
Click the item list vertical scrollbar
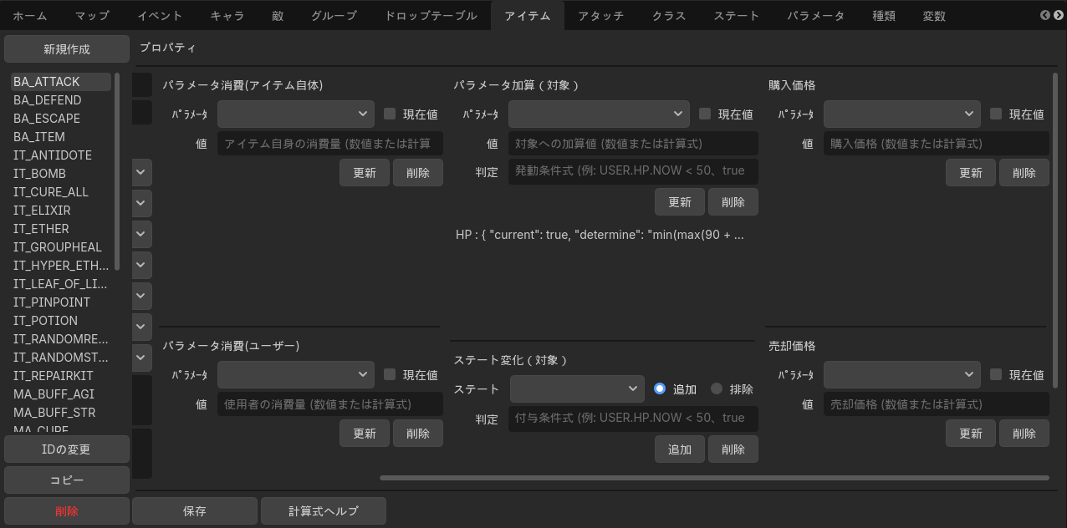pyautogui.click(x=117, y=171)
